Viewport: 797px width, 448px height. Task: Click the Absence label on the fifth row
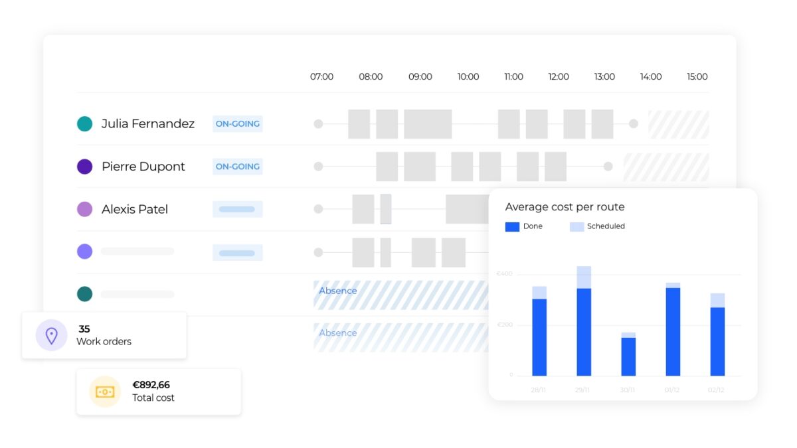click(x=338, y=291)
